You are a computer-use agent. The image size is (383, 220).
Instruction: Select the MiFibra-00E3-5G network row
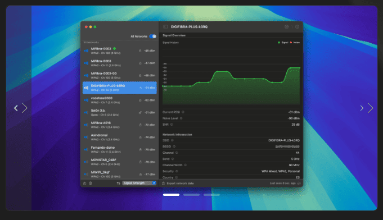[120, 76]
